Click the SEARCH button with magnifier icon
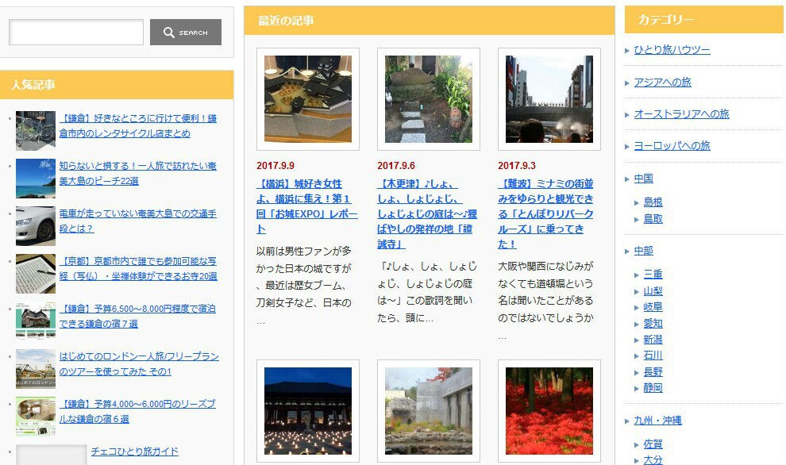Screen dimensions: 786x465 coord(186,32)
